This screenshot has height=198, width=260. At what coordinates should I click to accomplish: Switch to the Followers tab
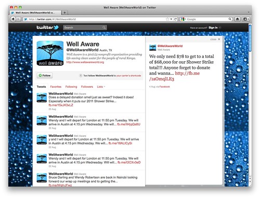87,87
